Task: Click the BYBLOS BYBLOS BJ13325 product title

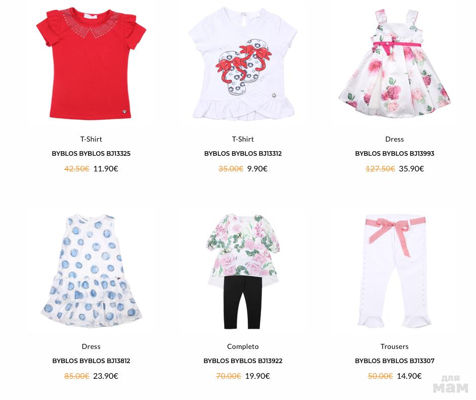Action: tap(91, 154)
